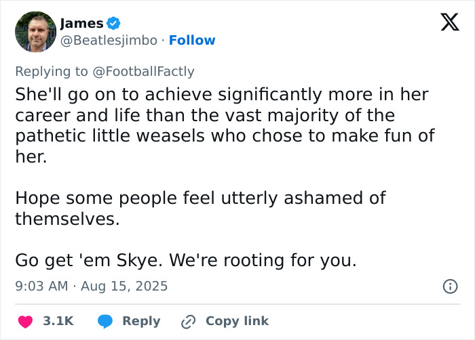Screen dimensions: 475x340
Task: Click the "Hope some people feel" paragraph
Action: click(x=200, y=209)
